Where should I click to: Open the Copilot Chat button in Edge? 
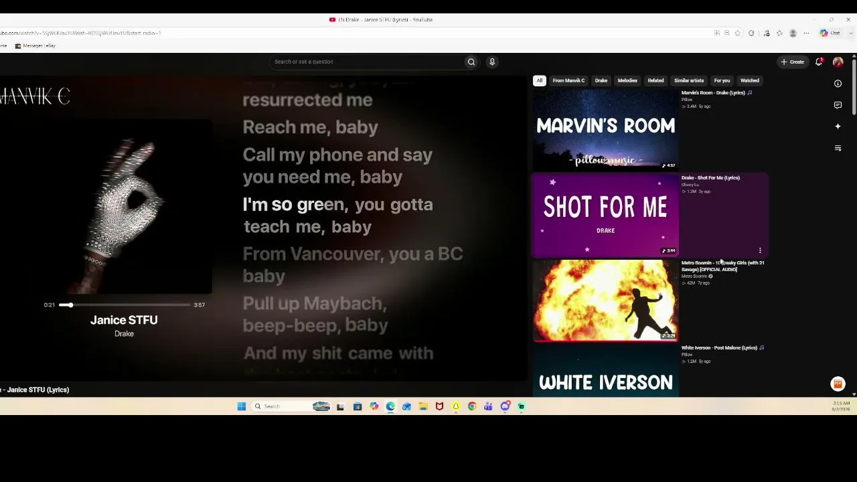830,33
